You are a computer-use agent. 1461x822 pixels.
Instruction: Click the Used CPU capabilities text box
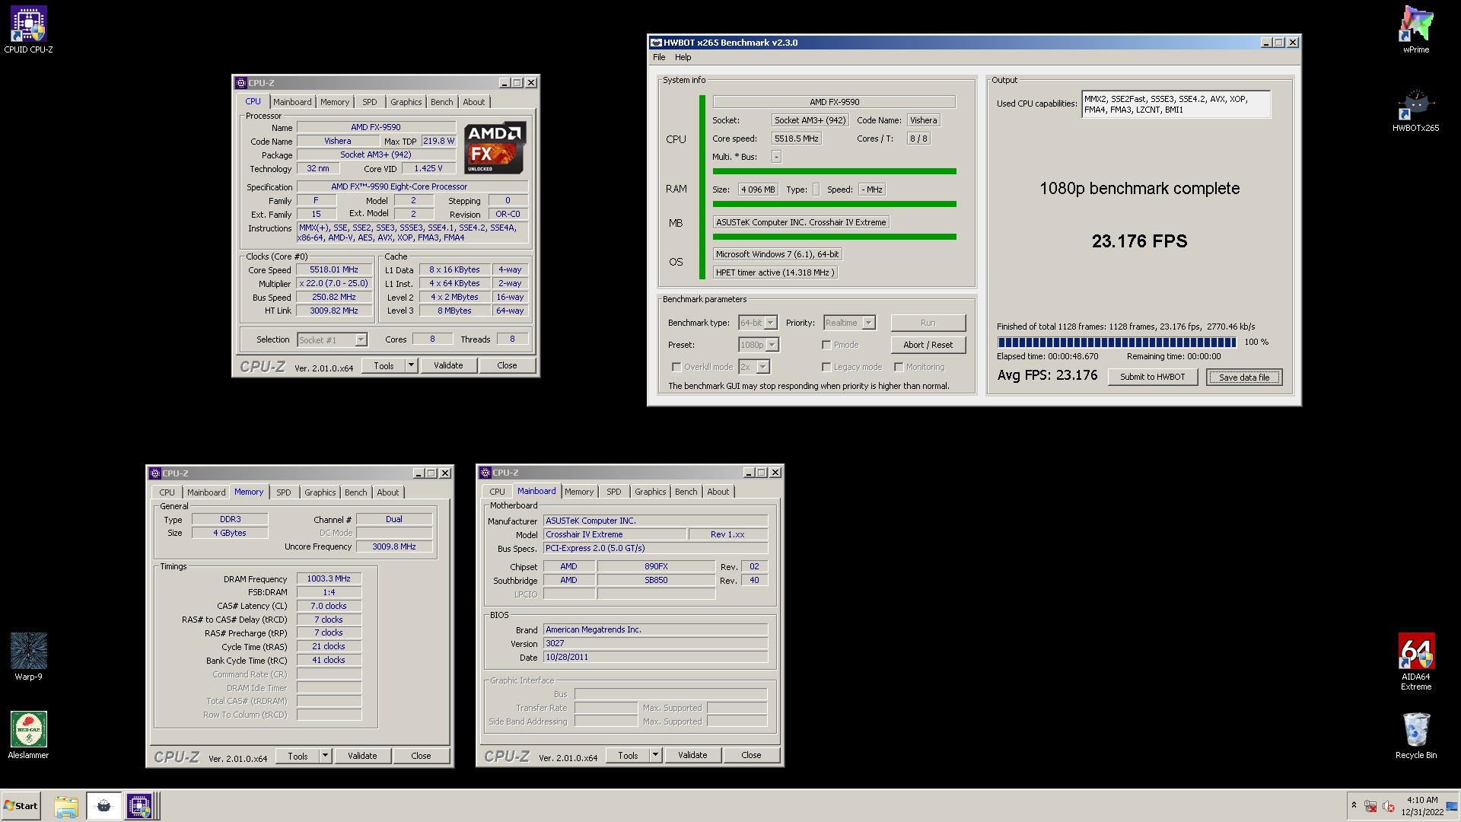tap(1176, 104)
